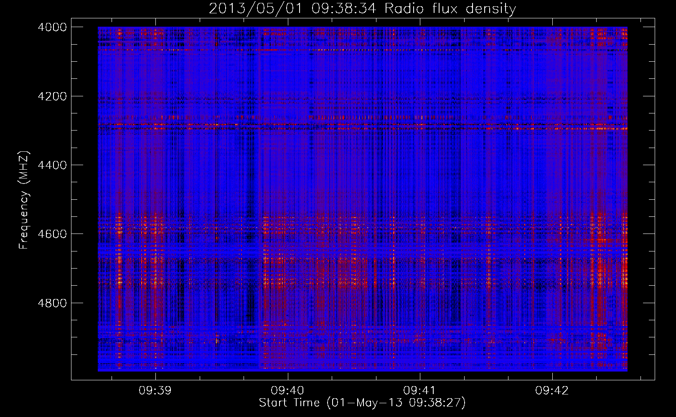Click the 4800 frequency axis label

click(x=52, y=303)
